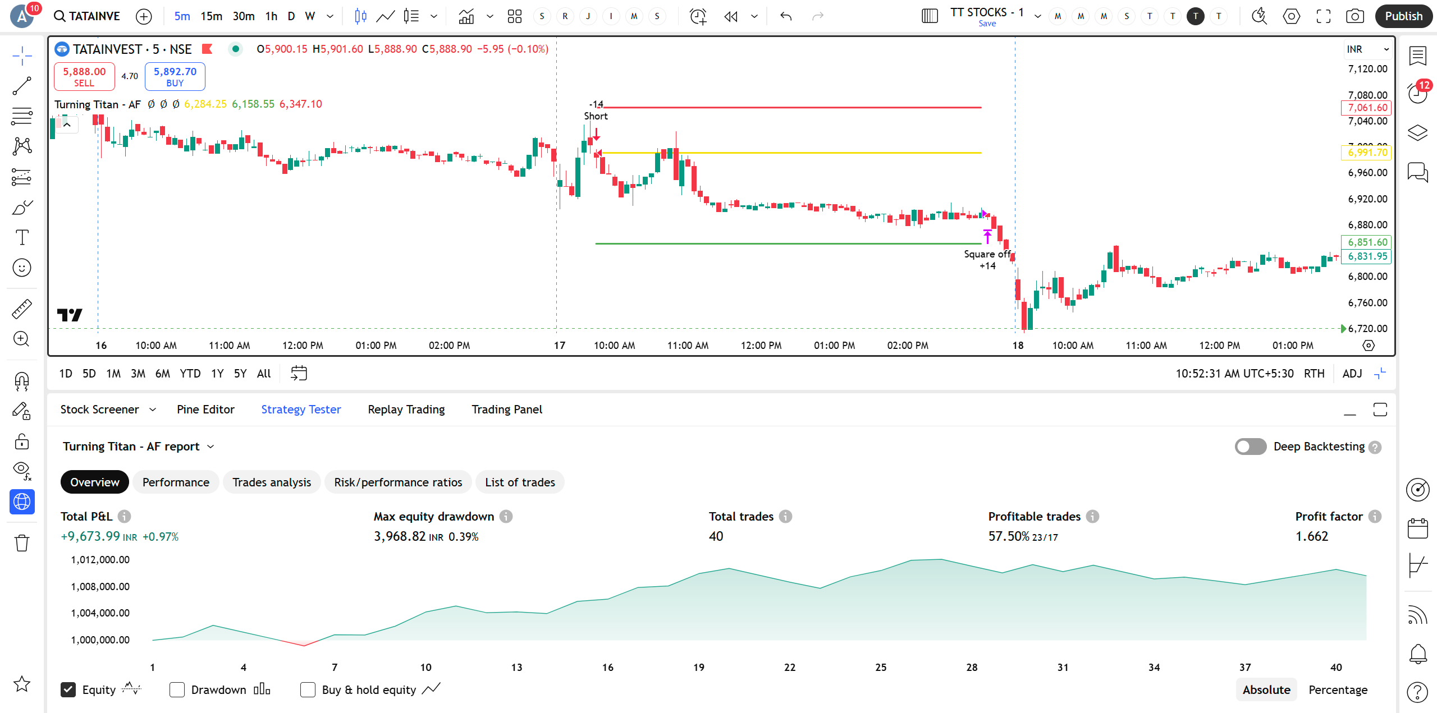Check Buy & hold equity checkbox
Image resolution: width=1437 pixels, height=713 pixels.
point(308,689)
